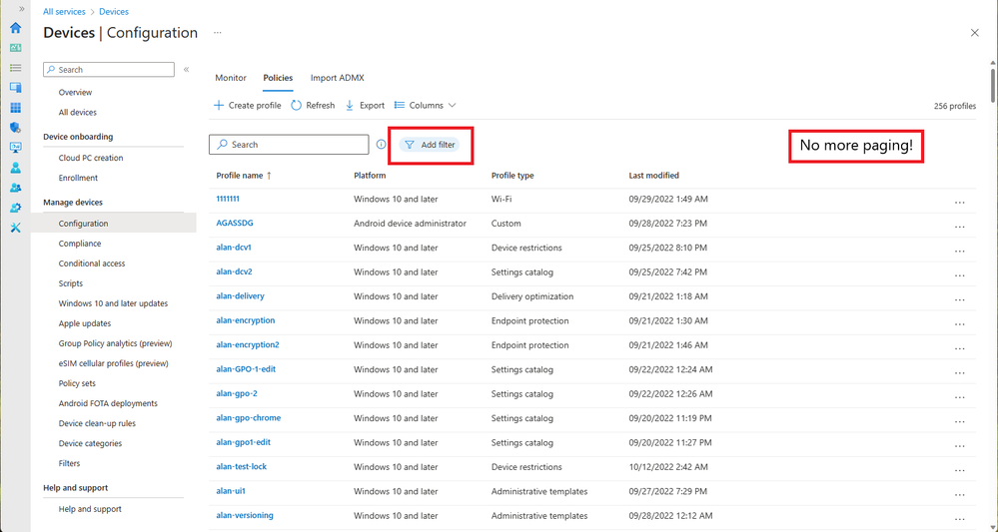The image size is (998, 532).
Task: Open Apps grid icon in left rail
Action: tap(15, 108)
